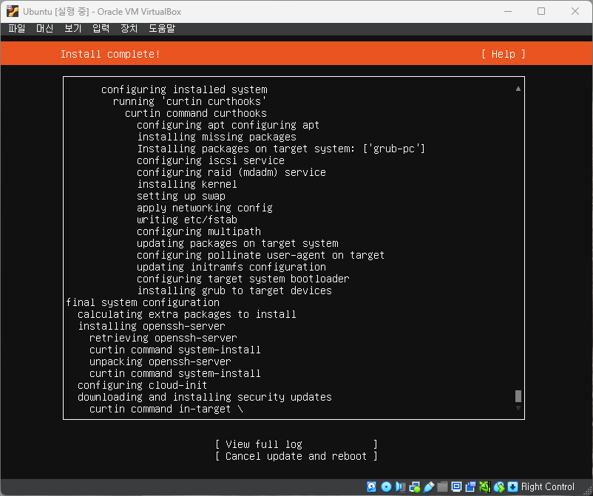
Task: Click the log scroll up arrow
Action: (x=518, y=89)
